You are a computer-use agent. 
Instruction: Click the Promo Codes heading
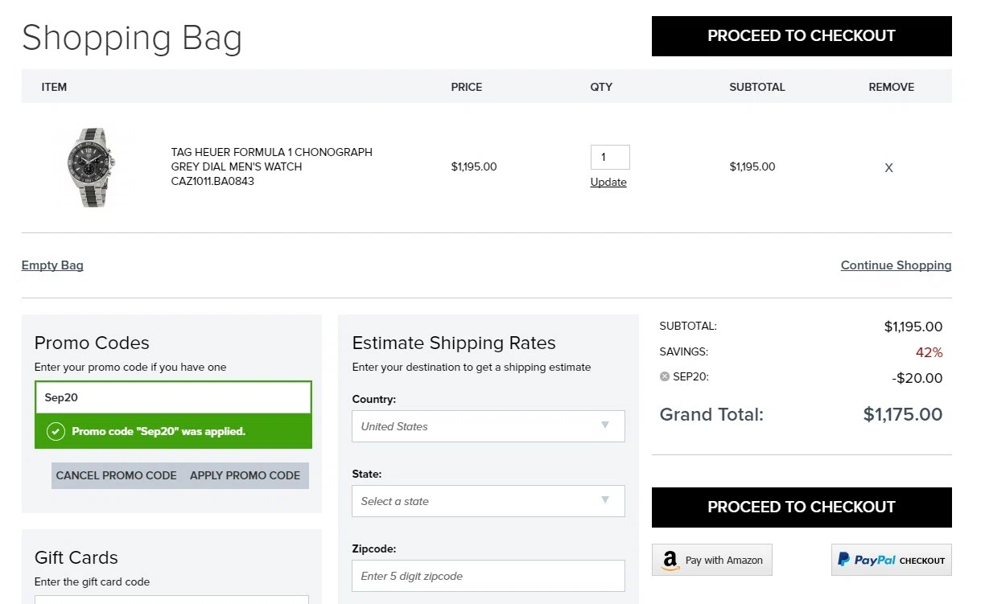click(92, 343)
